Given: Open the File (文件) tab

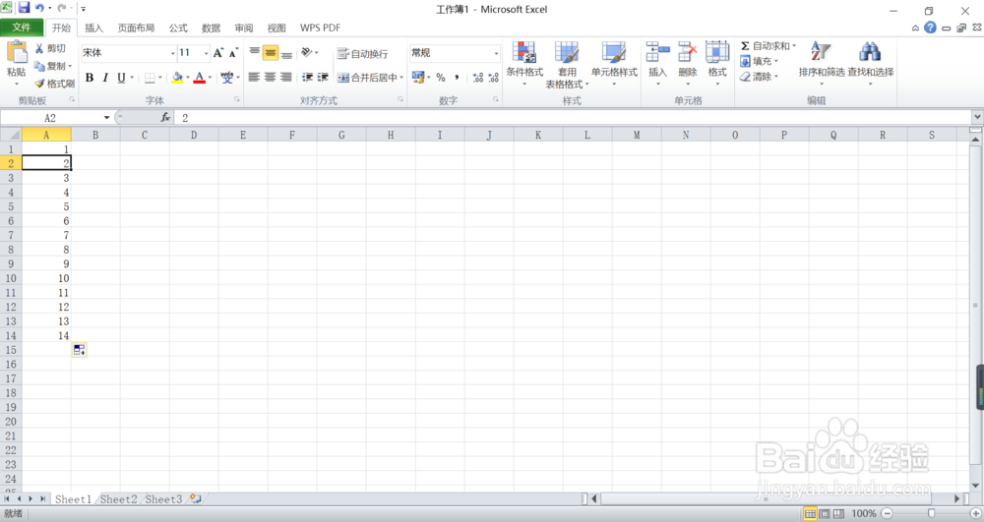Looking at the screenshot, I should coord(22,28).
